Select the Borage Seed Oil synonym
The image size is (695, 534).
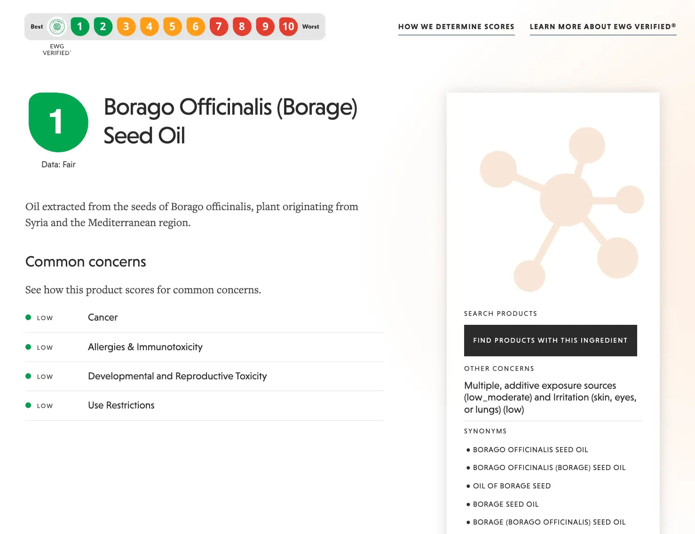point(505,504)
